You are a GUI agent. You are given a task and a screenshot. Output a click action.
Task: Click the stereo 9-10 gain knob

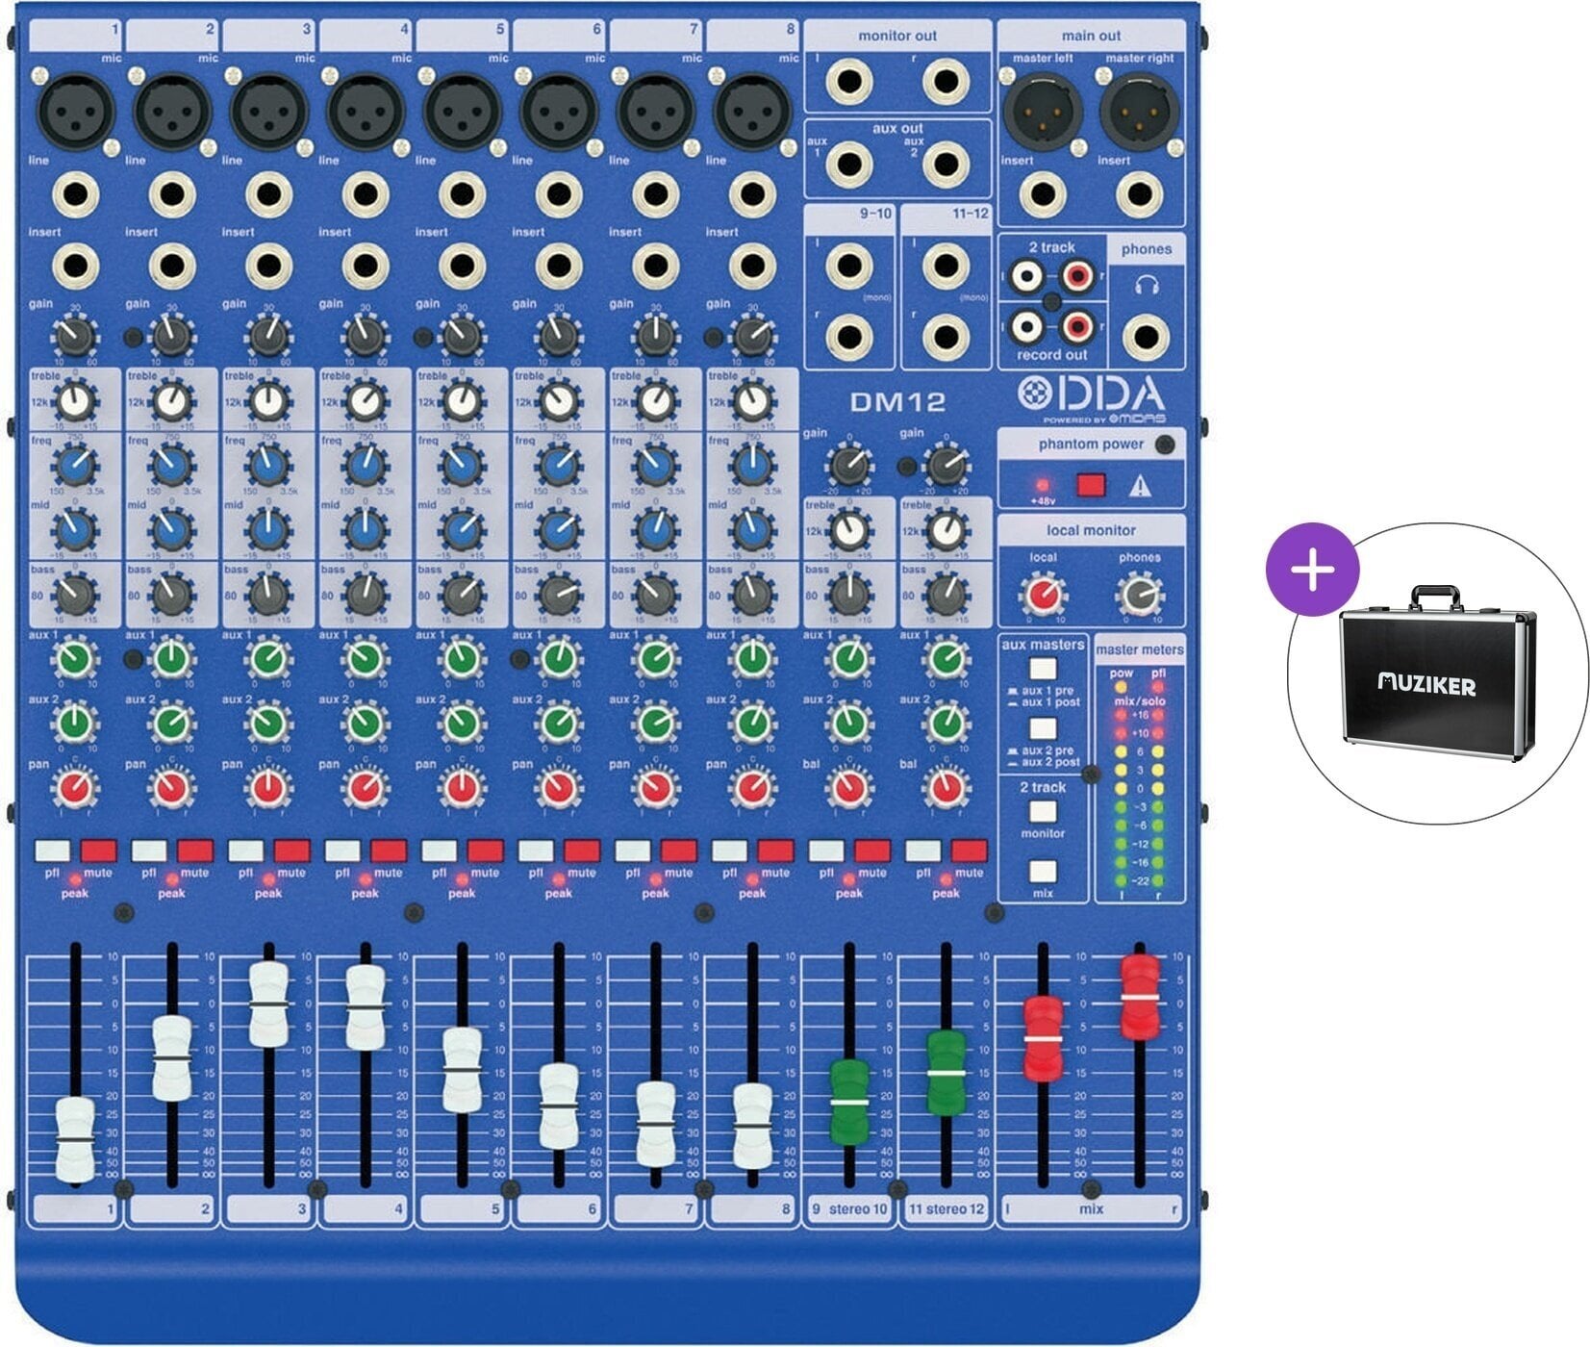(849, 466)
